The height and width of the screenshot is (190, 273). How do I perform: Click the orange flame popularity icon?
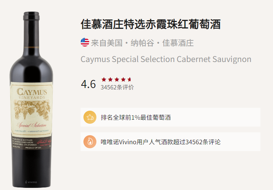[90, 142]
